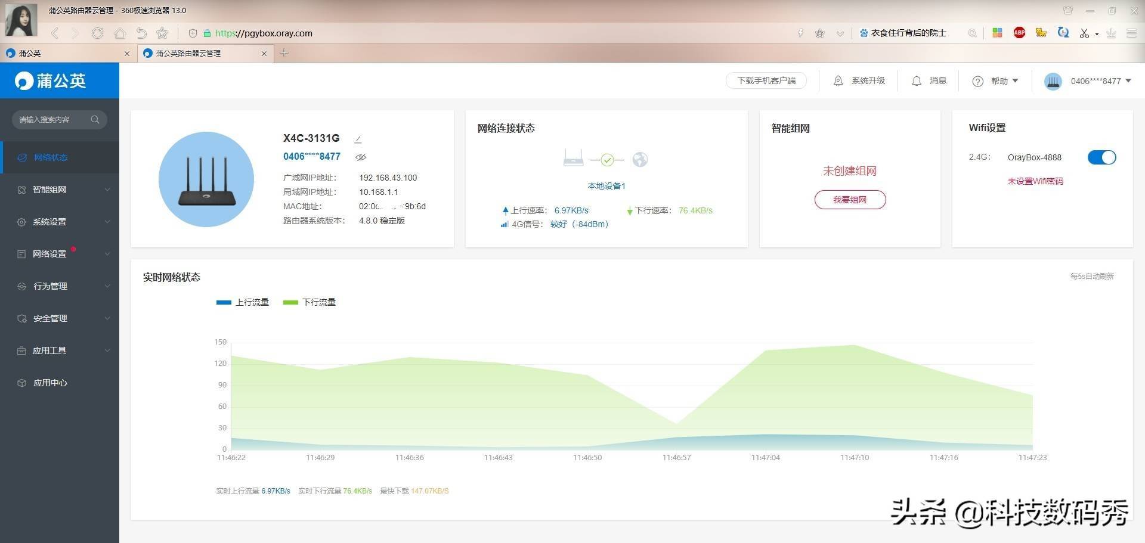Expand 网络设置 sidebar menu
Screen dimensions: 1145x543
click(x=60, y=254)
